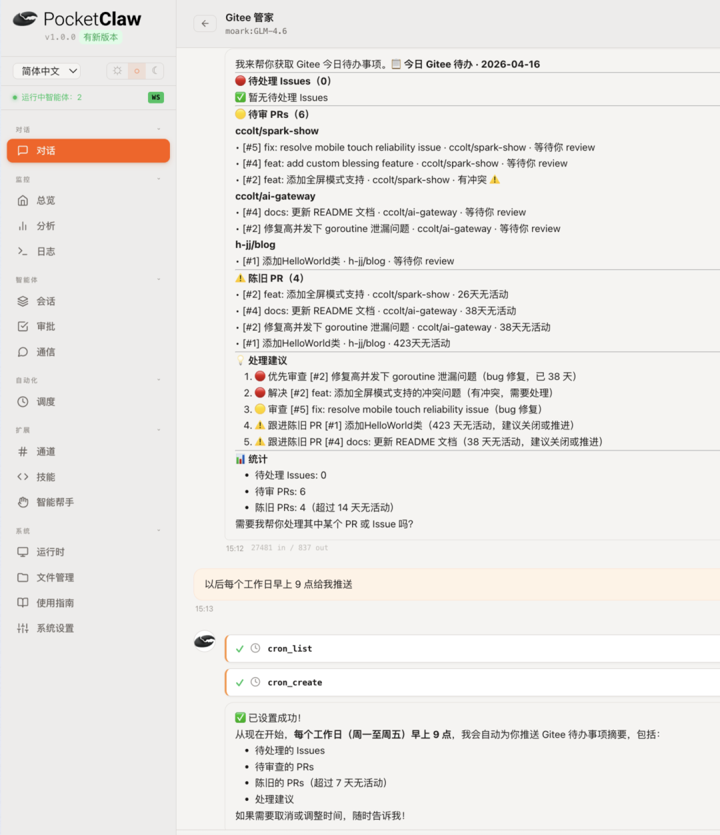Click PR line [#5] fix: resolve mobile touch
The width and height of the screenshot is (720, 835).
coord(415,147)
